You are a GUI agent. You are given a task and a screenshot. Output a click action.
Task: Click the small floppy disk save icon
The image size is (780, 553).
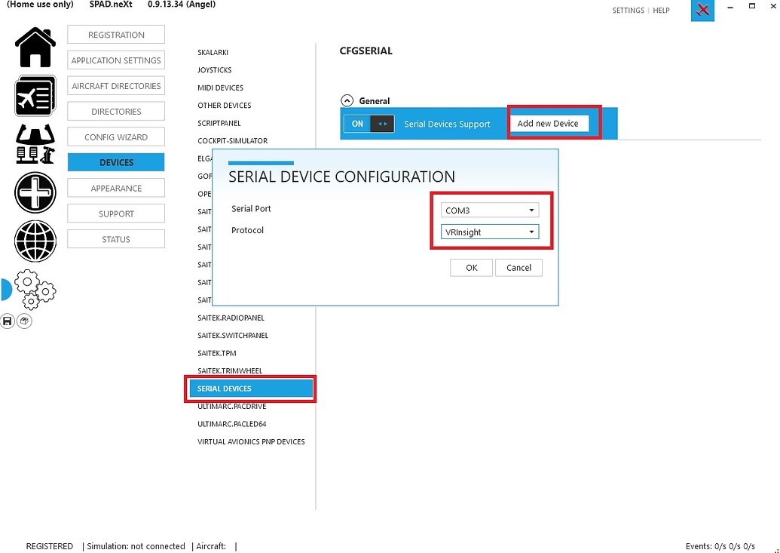[8, 321]
